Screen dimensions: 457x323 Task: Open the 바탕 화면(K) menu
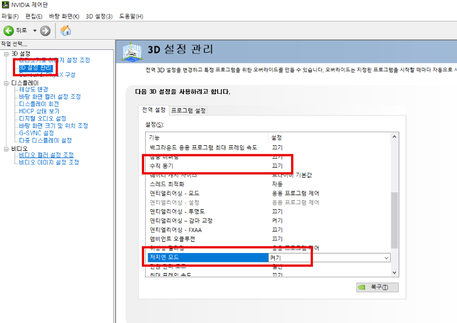[64, 17]
